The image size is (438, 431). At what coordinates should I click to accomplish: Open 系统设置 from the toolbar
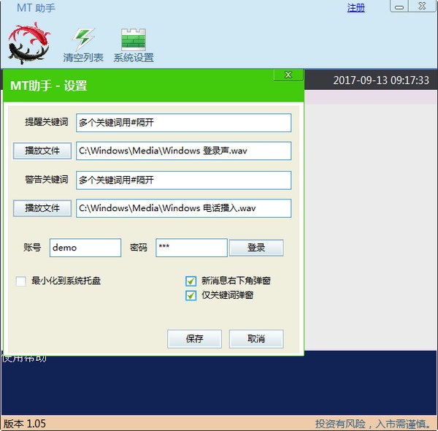pos(134,39)
